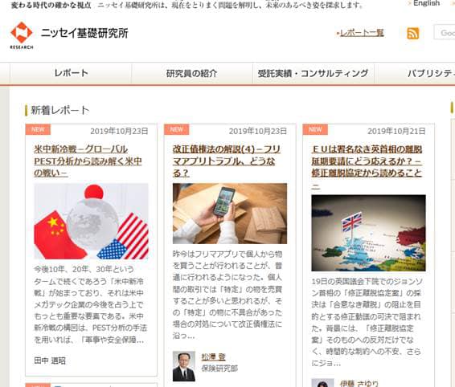Click the Nissay Research logo icon
The image size is (455, 387).
pyautogui.click(x=22, y=35)
